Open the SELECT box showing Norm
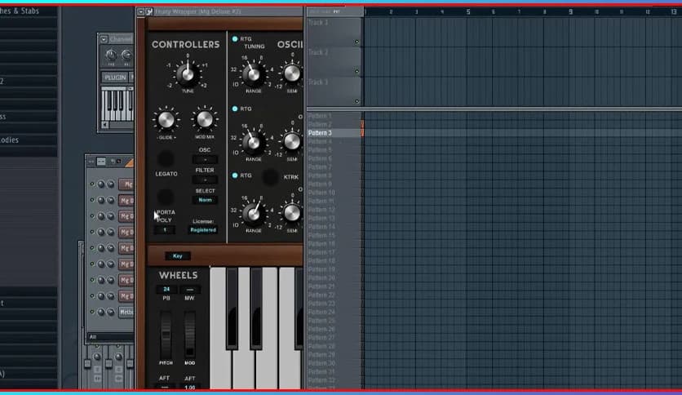 click(205, 200)
